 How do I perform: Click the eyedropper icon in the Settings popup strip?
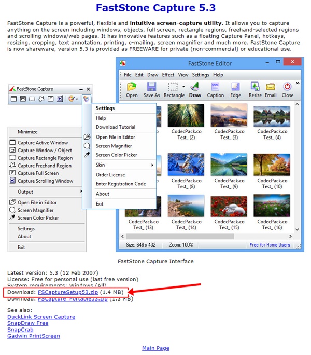[87, 155]
